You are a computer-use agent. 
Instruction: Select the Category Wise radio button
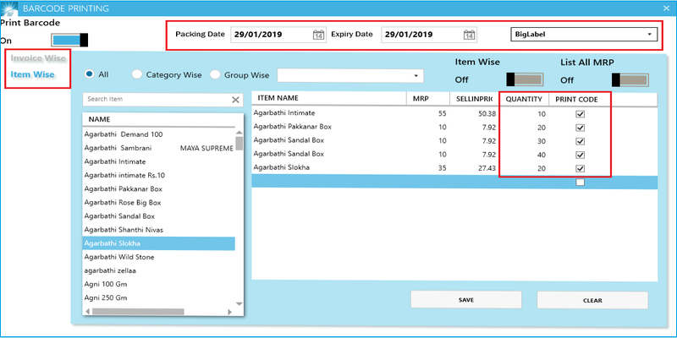click(137, 75)
